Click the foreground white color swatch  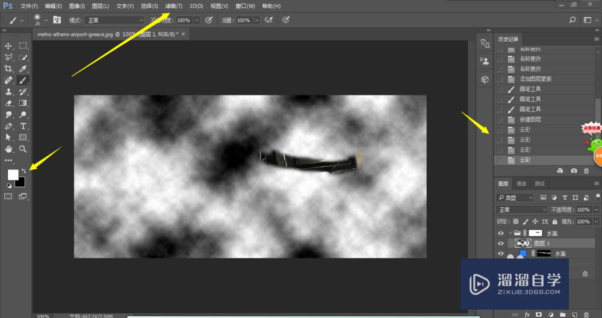(13, 174)
